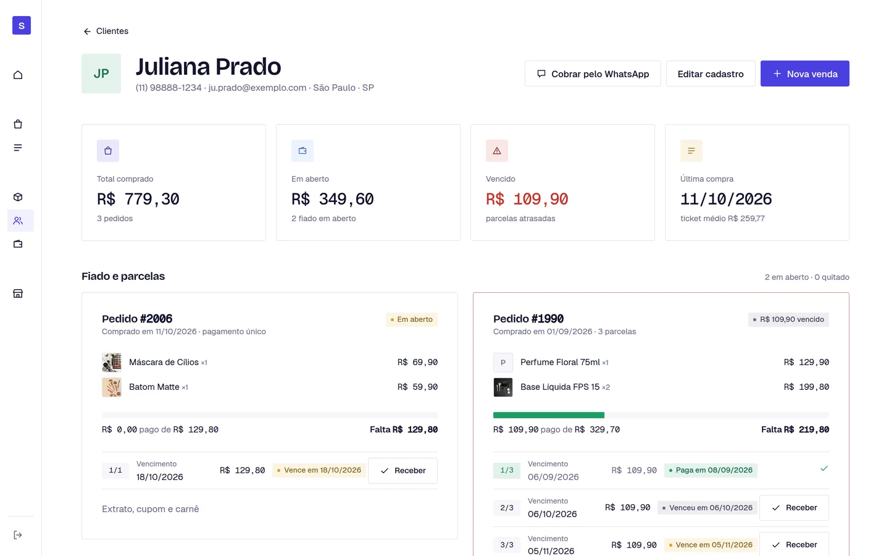Click the Pedido #1990 heading
This screenshot has width=889, height=556.
point(528,319)
